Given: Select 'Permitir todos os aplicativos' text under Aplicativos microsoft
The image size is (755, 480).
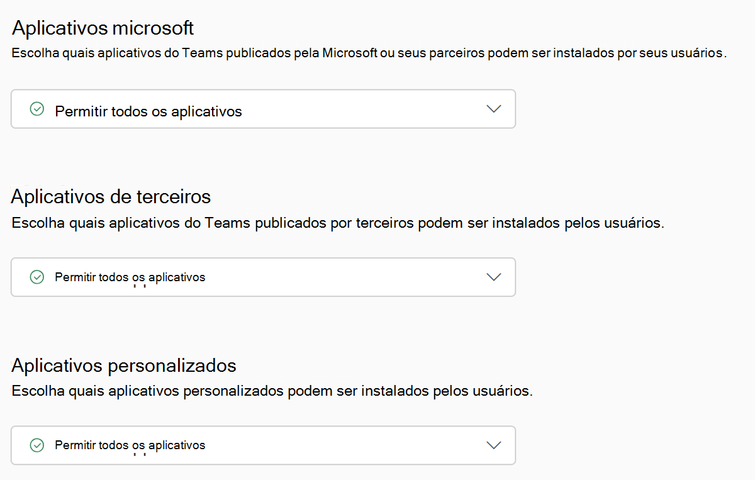Looking at the screenshot, I should [148, 111].
